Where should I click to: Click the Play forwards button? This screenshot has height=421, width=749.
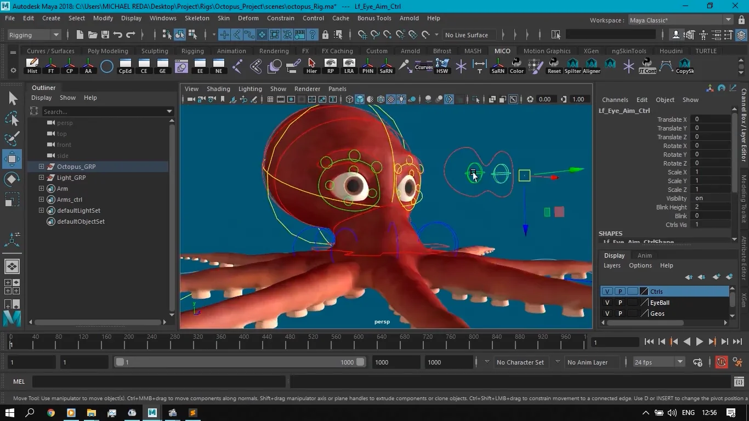[699, 342]
